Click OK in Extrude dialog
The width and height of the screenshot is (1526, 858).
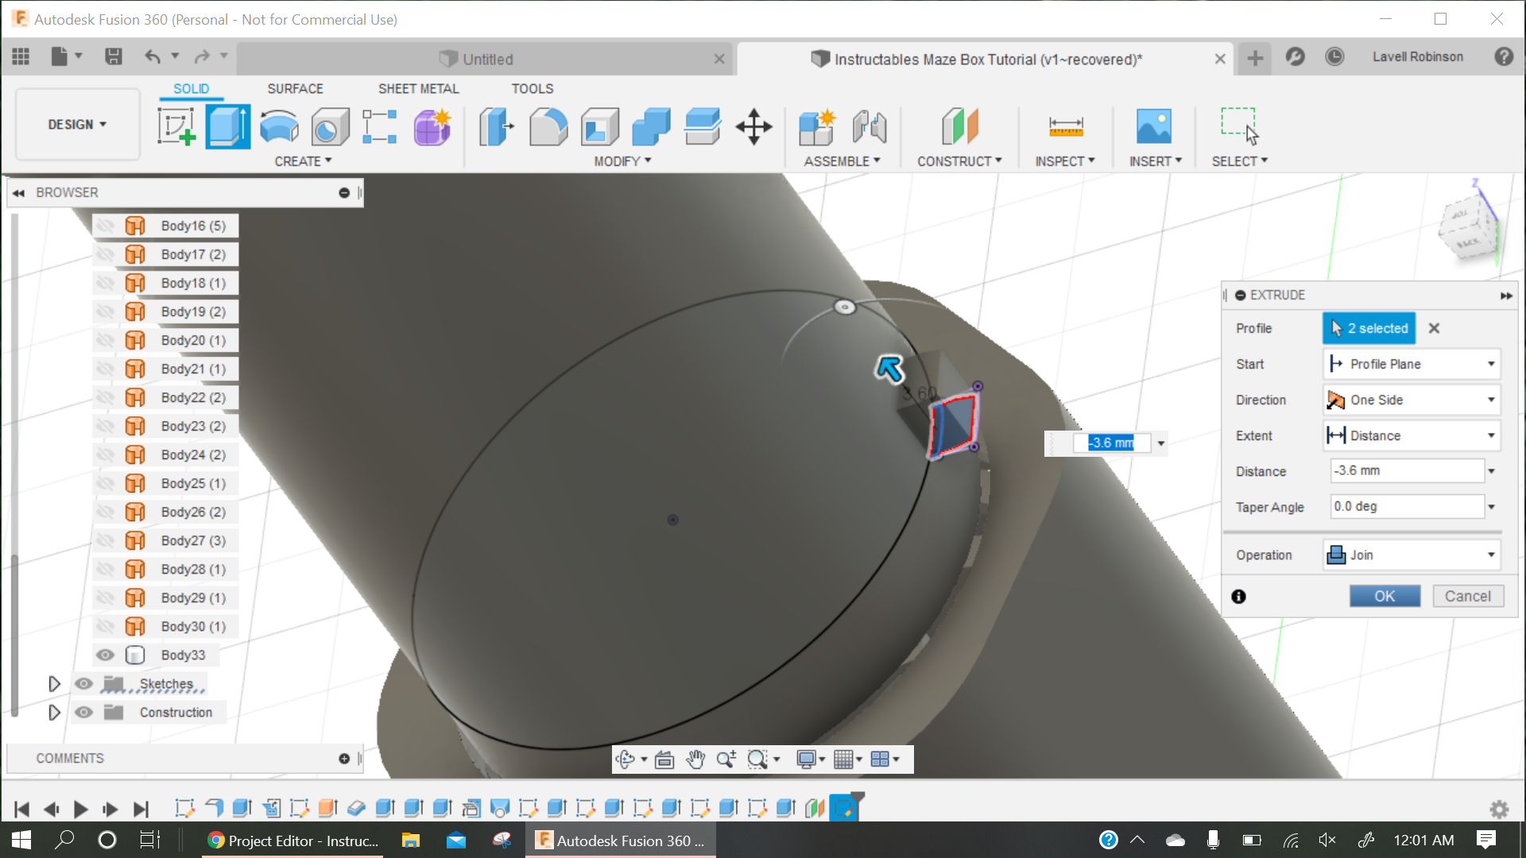pyautogui.click(x=1385, y=596)
